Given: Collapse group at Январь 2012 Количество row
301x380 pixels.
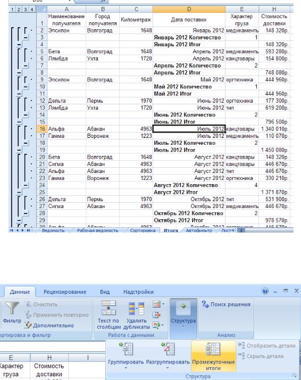Looking at the screenshot, I should 26,38.
